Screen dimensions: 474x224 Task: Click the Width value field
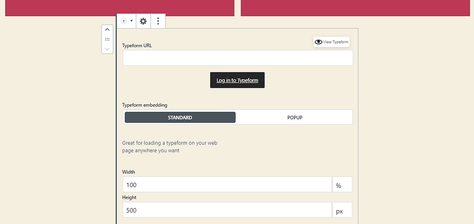(227, 184)
